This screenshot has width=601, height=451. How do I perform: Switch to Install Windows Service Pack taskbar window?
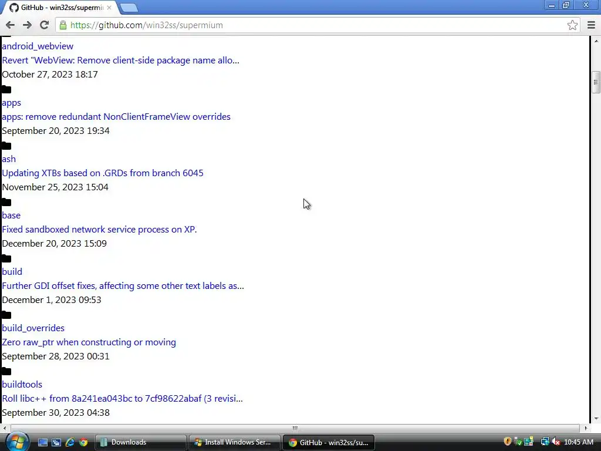[x=234, y=442]
